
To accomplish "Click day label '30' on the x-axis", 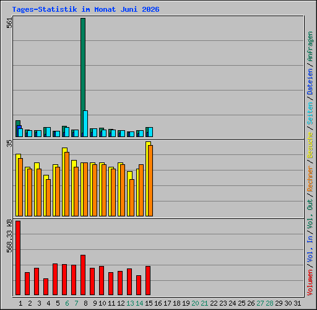I will [288, 303].
